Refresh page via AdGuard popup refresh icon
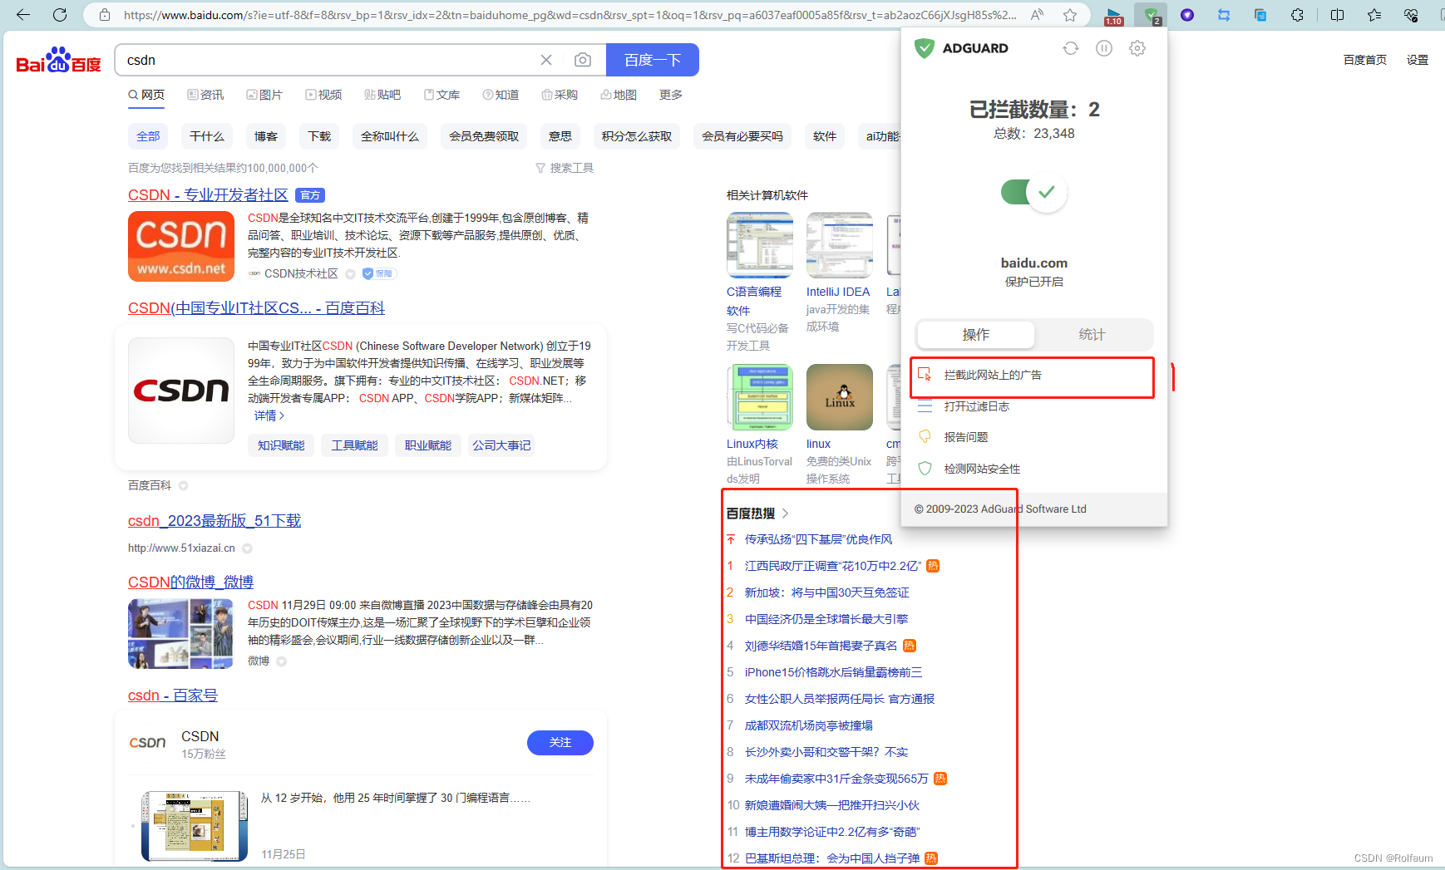Screen dimensions: 1445x870 [x=1071, y=48]
